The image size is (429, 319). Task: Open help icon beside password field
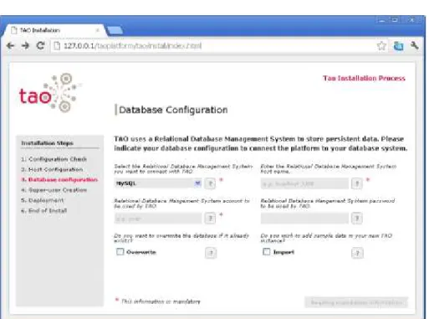357,219
